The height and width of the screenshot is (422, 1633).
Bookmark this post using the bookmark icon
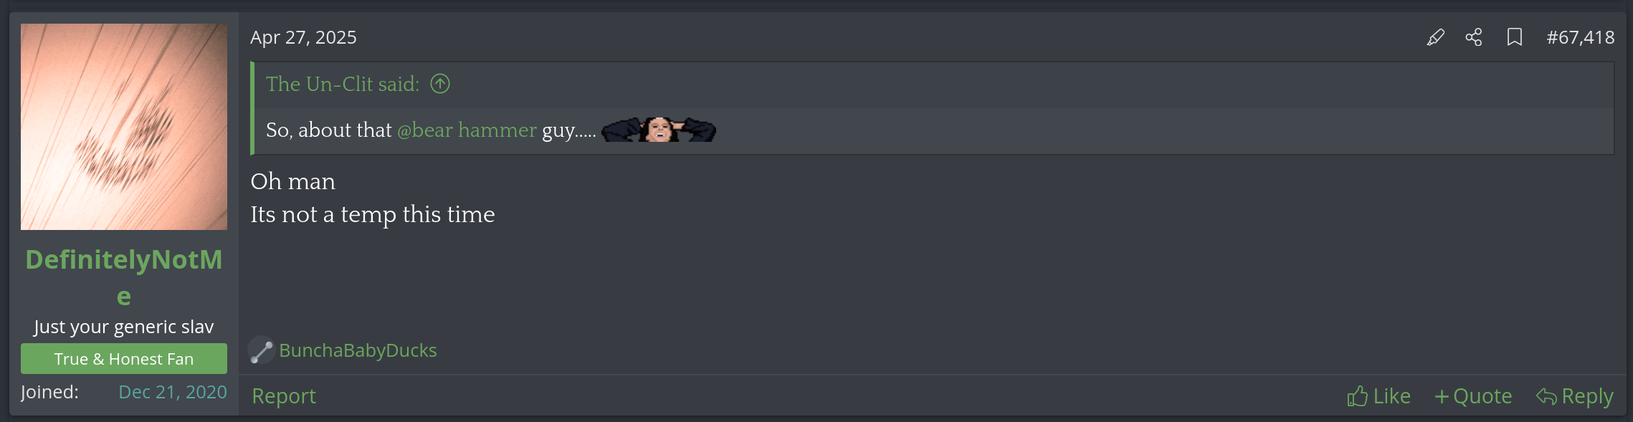click(1515, 37)
